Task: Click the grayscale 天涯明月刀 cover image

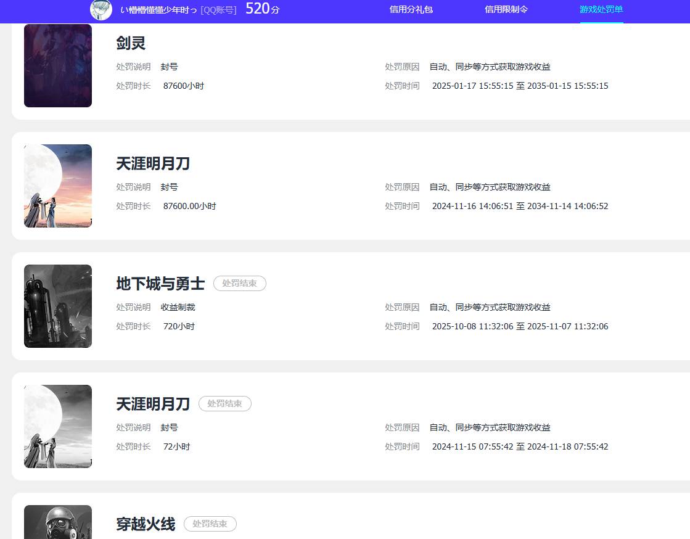Action: (x=58, y=426)
